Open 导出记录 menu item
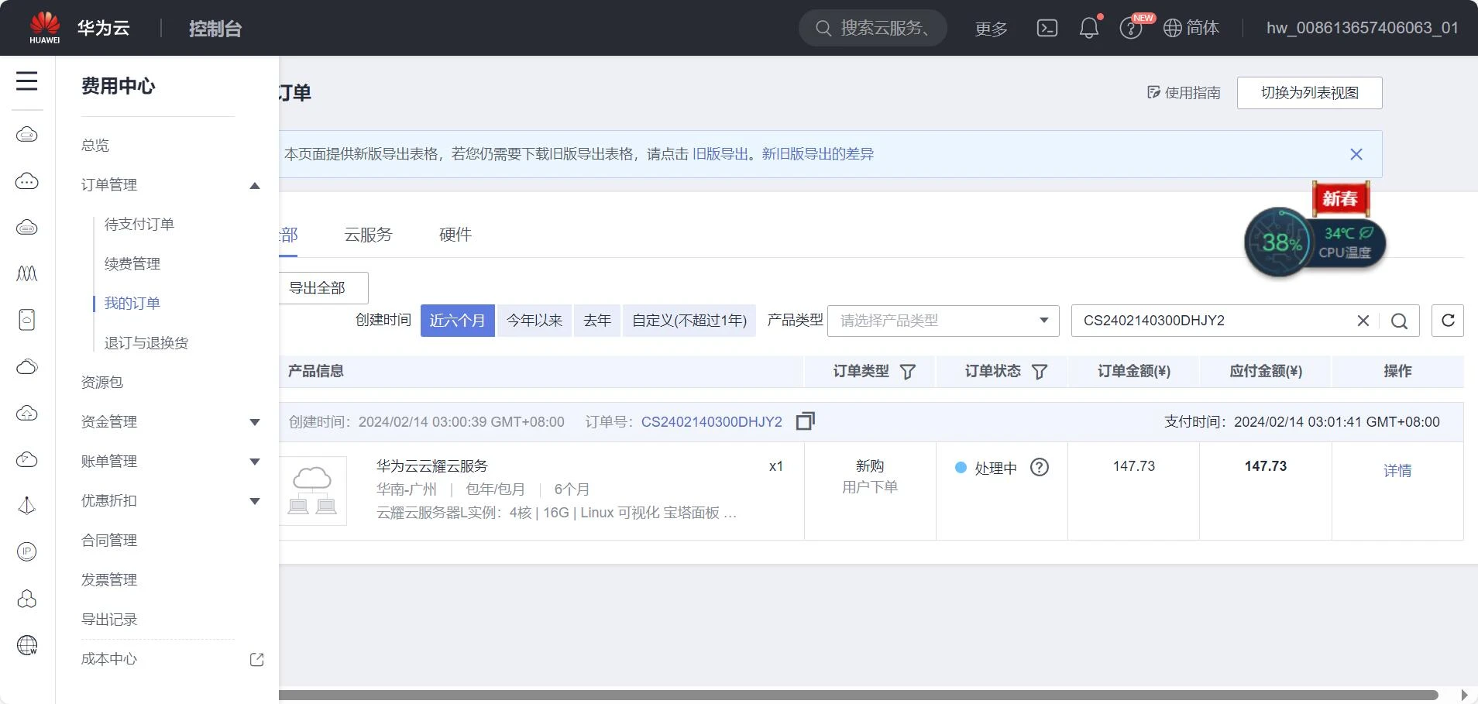The width and height of the screenshot is (1478, 704). click(x=109, y=620)
